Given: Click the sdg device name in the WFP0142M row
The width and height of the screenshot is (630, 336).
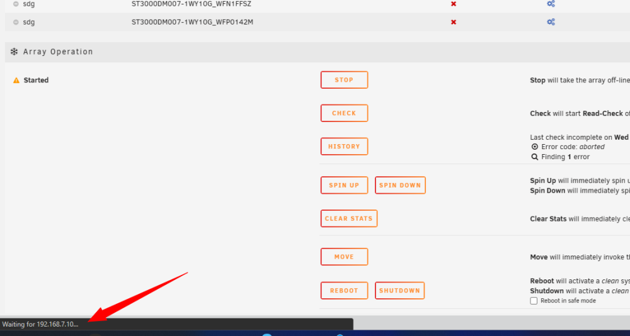Looking at the screenshot, I should click(29, 22).
